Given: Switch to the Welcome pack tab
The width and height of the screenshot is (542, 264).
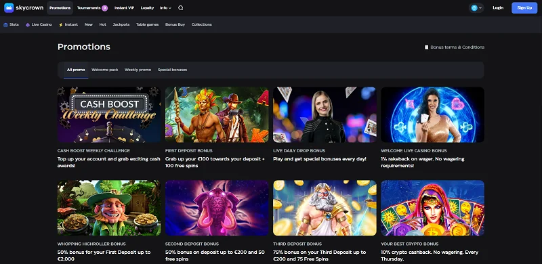Looking at the screenshot, I should tap(105, 70).
